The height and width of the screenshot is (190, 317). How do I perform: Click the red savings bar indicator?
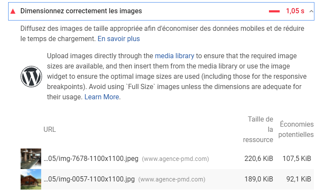pyautogui.click(x=274, y=11)
